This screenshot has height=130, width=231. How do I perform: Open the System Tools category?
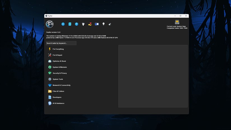pos(58,79)
